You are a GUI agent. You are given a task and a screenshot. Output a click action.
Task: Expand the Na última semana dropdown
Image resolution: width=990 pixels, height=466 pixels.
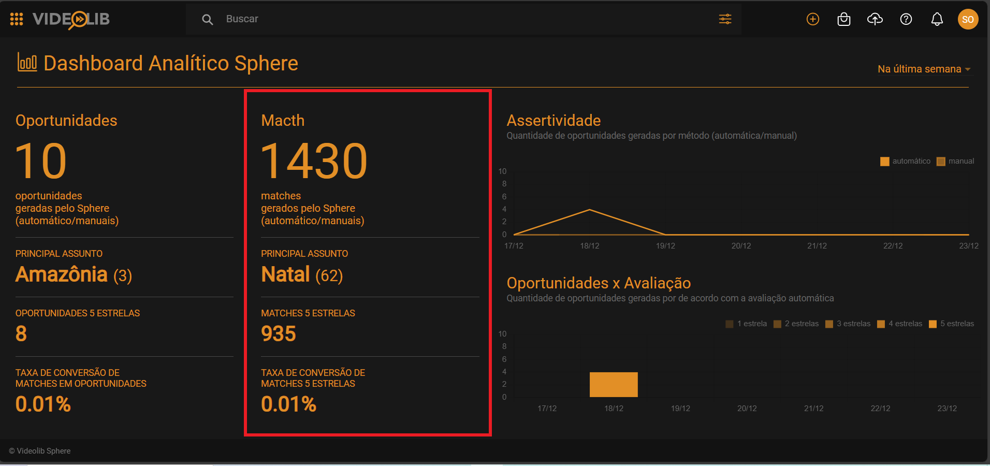tap(919, 69)
